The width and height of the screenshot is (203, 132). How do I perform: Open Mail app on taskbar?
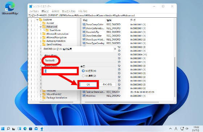click(36, 129)
